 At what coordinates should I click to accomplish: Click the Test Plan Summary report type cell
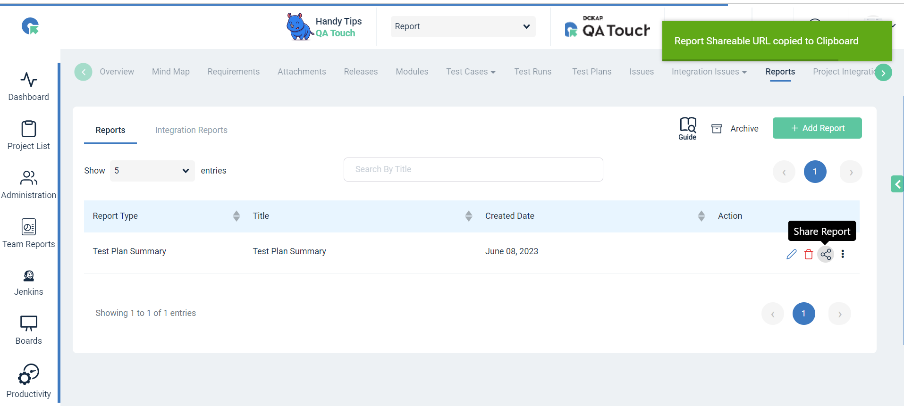(x=129, y=251)
